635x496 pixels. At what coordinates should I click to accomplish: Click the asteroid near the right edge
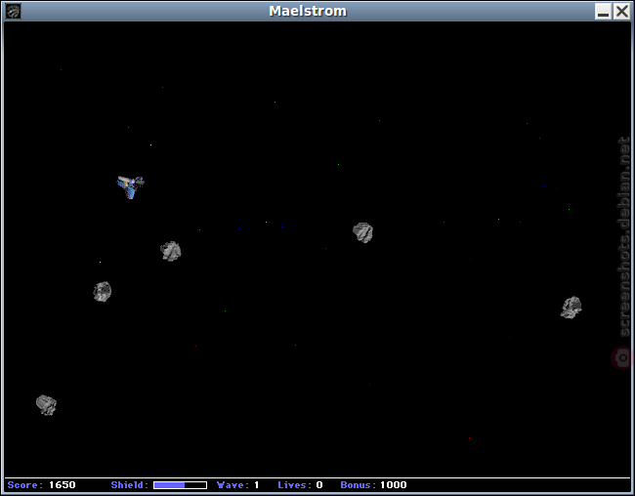[x=571, y=308]
